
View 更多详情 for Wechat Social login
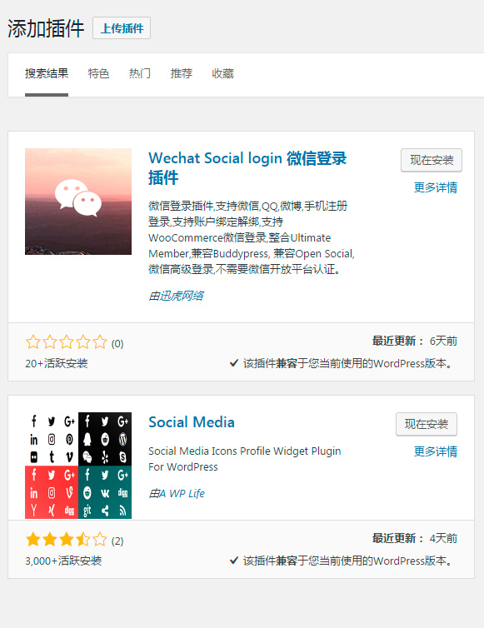click(436, 187)
